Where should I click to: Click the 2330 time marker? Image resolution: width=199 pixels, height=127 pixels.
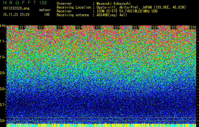coord(192,27)
